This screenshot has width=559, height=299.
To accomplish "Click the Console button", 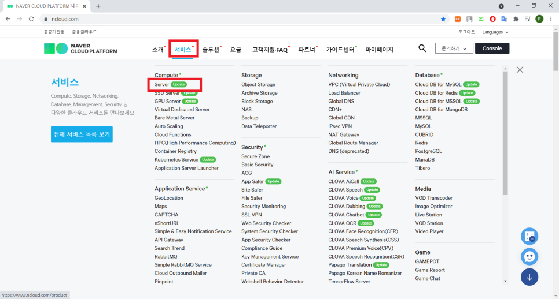I will coord(492,48).
